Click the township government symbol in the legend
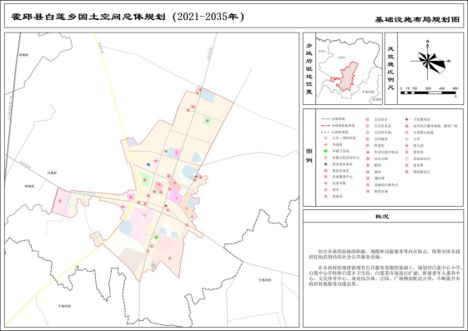The height and width of the screenshot is (331, 468). pyautogui.click(x=326, y=144)
